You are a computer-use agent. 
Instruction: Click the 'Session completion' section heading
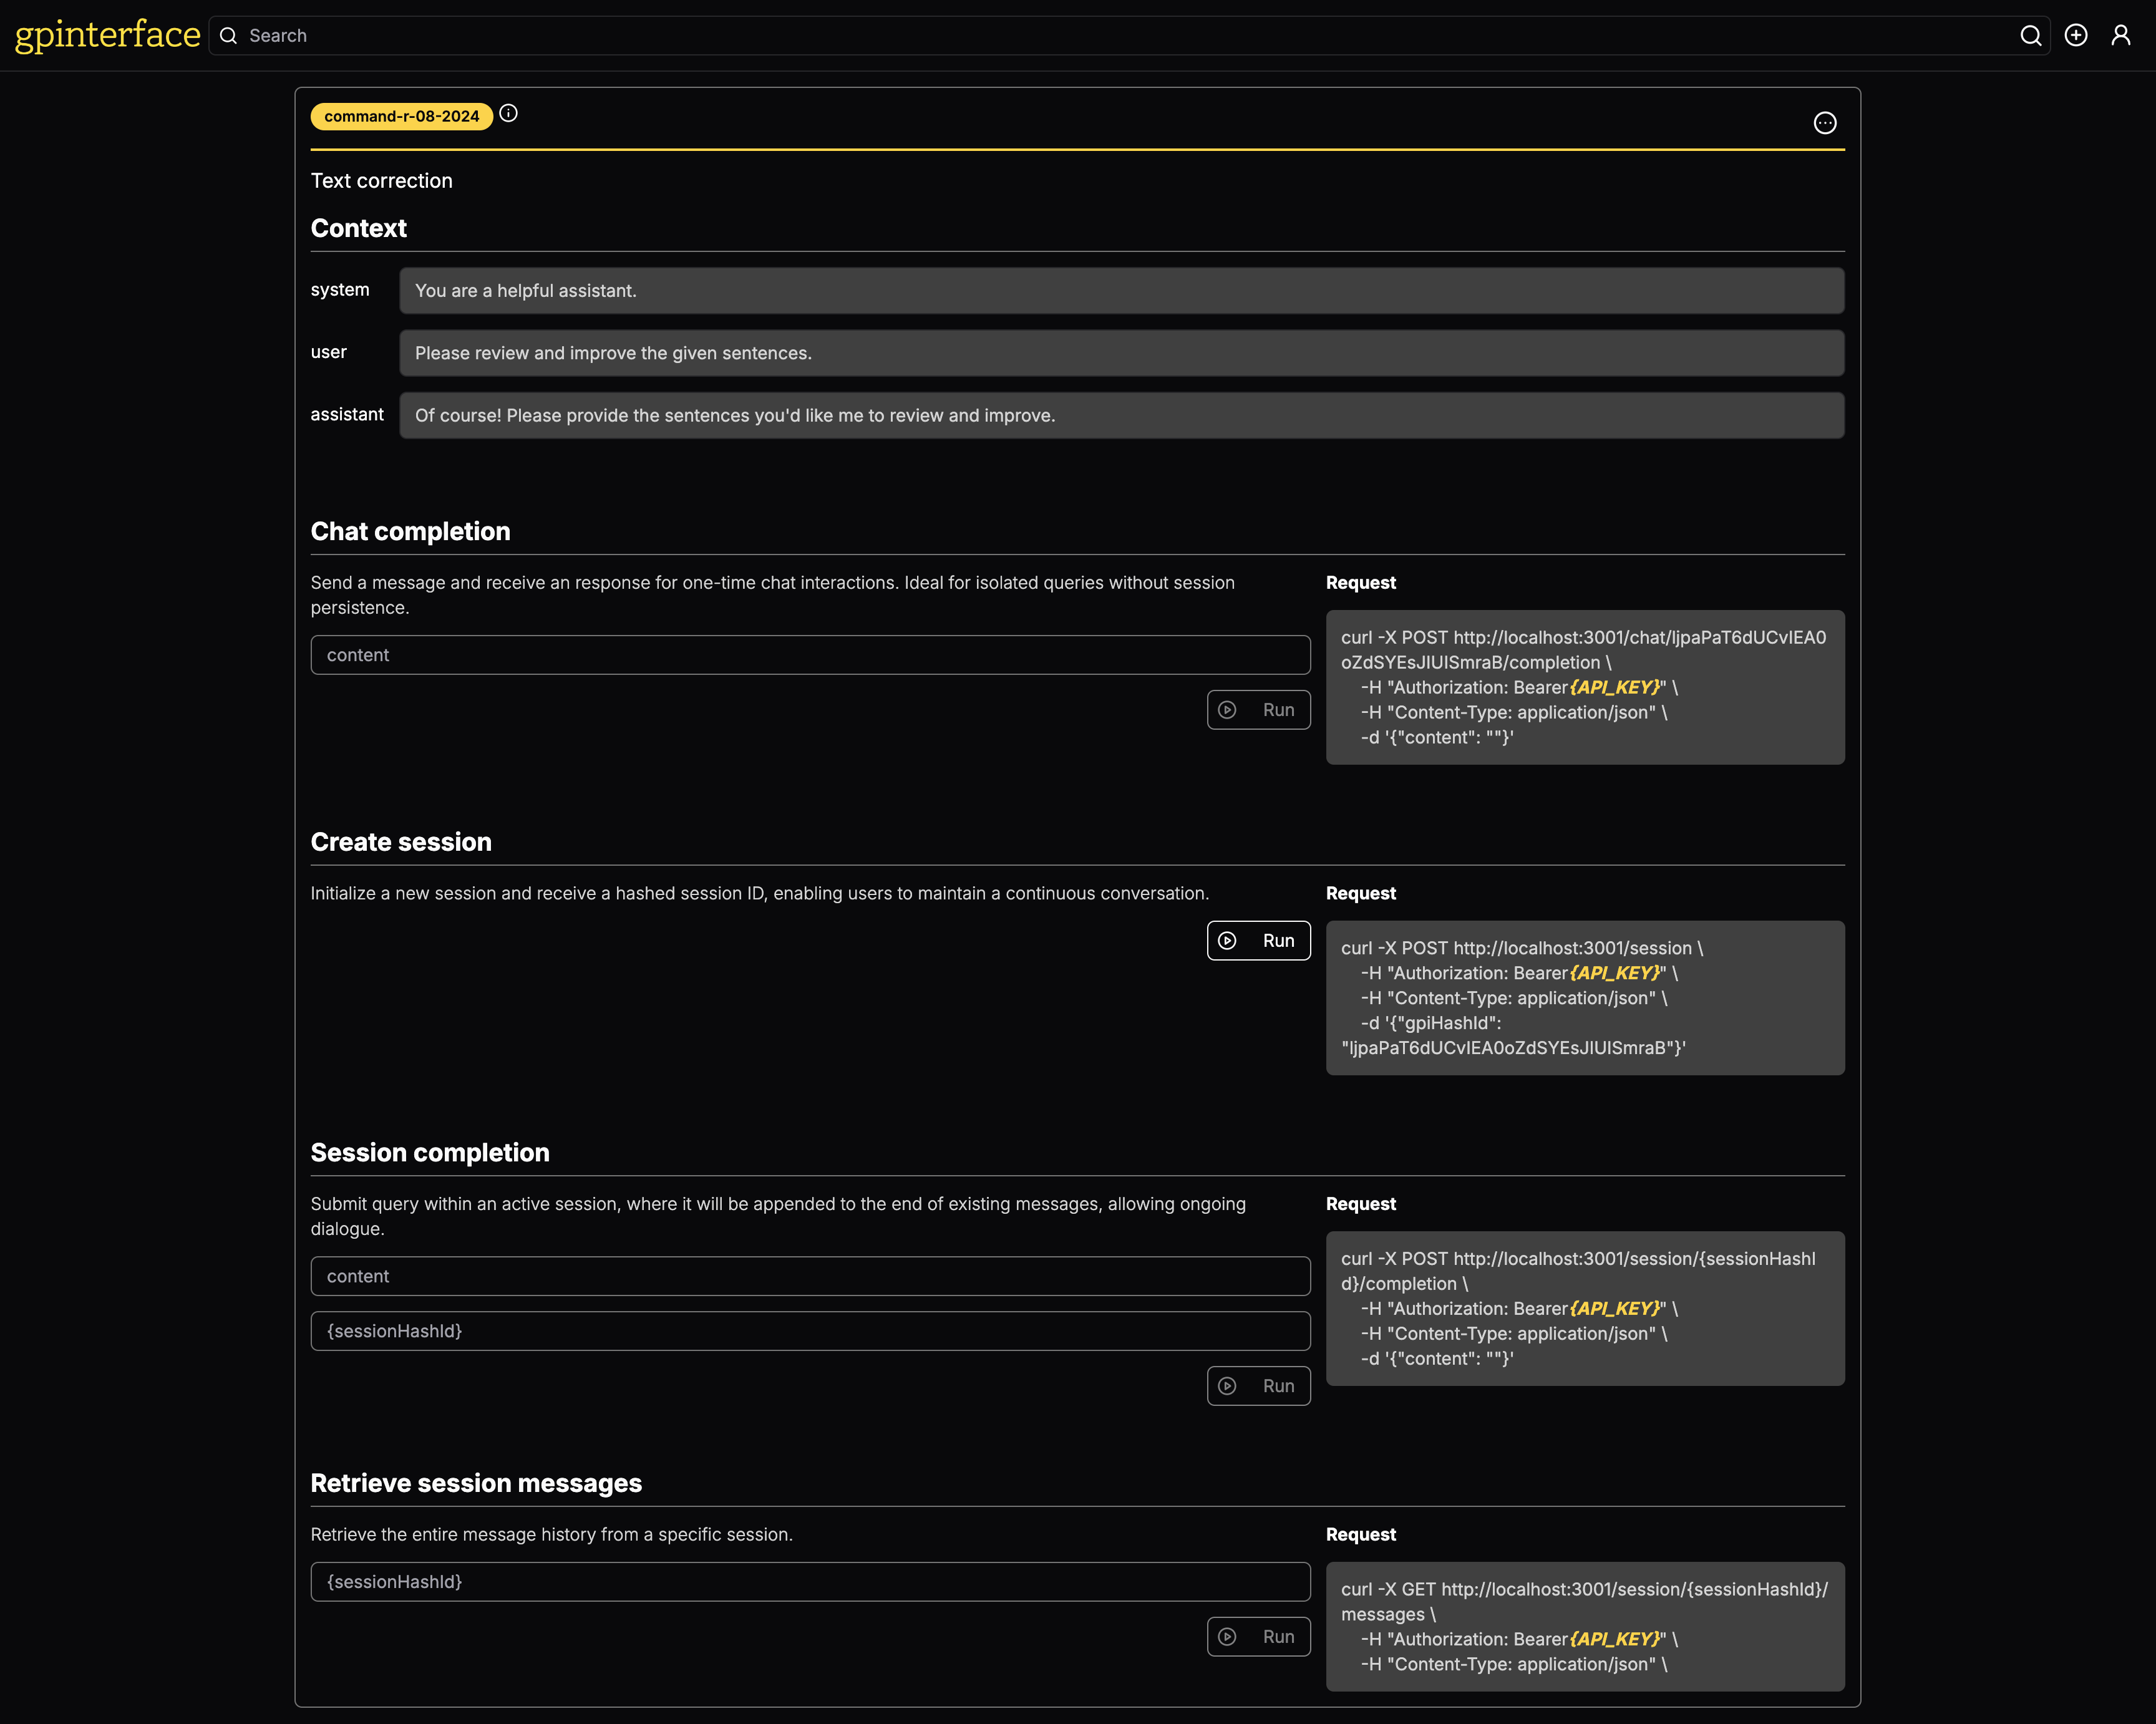(x=430, y=1152)
